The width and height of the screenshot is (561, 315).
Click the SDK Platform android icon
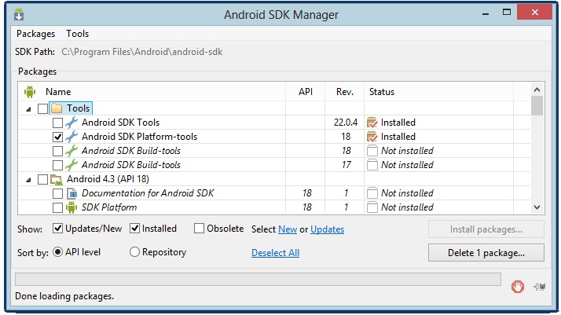71,207
